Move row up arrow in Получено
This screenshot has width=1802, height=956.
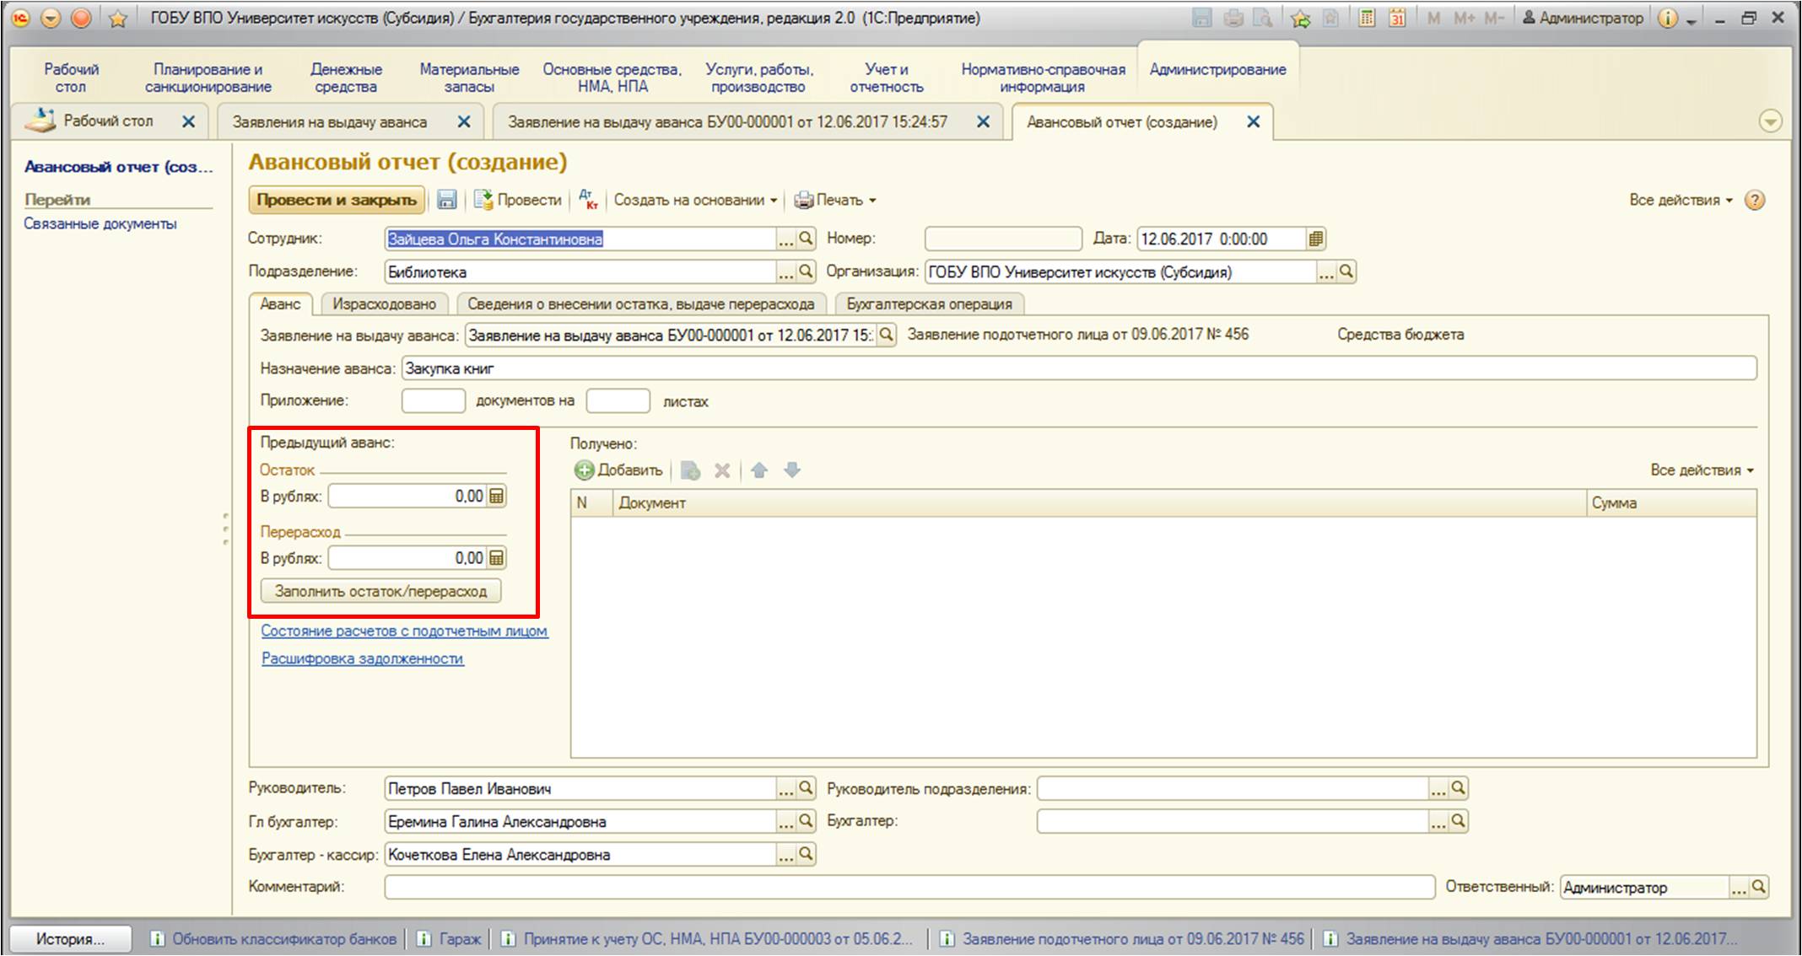(x=759, y=470)
